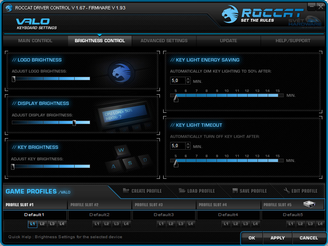Click the keyboard icon on Profile Slot #5
328x246 pixels.
(309, 204)
